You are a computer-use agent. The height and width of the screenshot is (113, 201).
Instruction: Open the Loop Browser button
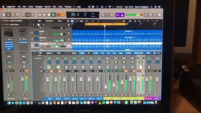[155, 15]
